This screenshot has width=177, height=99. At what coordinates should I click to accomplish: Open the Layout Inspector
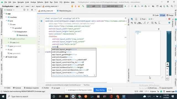166,88
